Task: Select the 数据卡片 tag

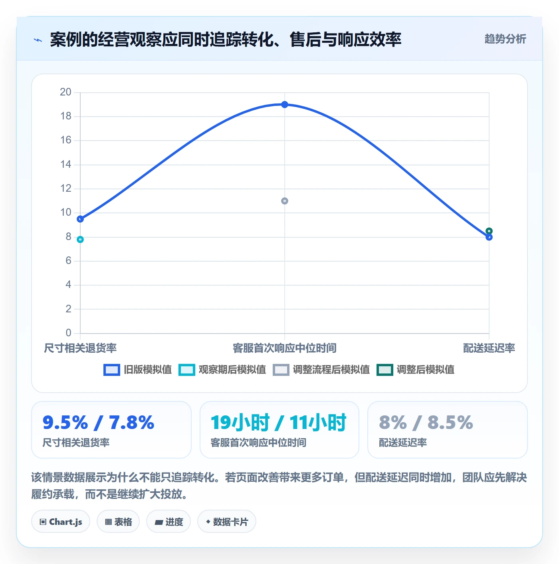Action: click(x=227, y=522)
